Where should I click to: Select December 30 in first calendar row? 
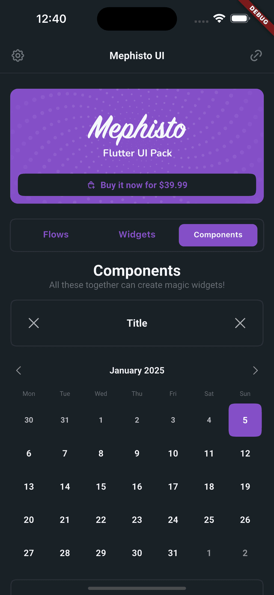tap(29, 420)
